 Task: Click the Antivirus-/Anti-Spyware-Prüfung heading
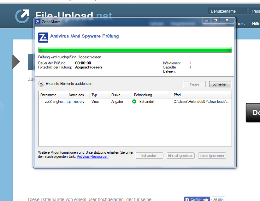[84, 36]
